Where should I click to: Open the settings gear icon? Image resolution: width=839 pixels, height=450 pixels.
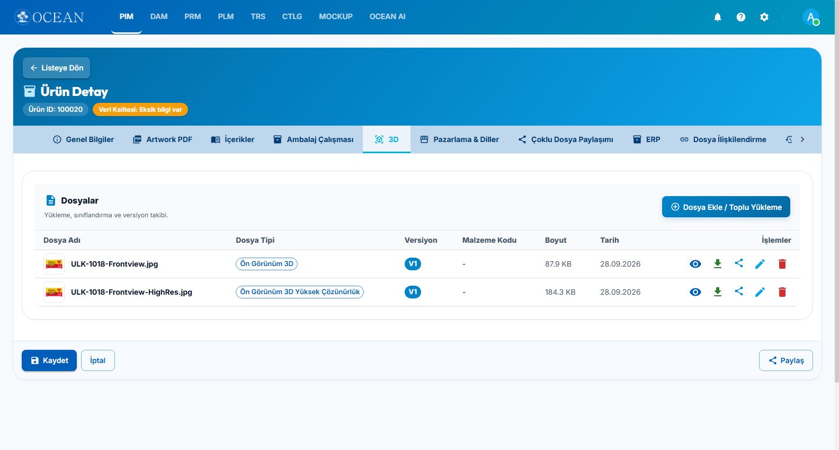[x=764, y=17]
